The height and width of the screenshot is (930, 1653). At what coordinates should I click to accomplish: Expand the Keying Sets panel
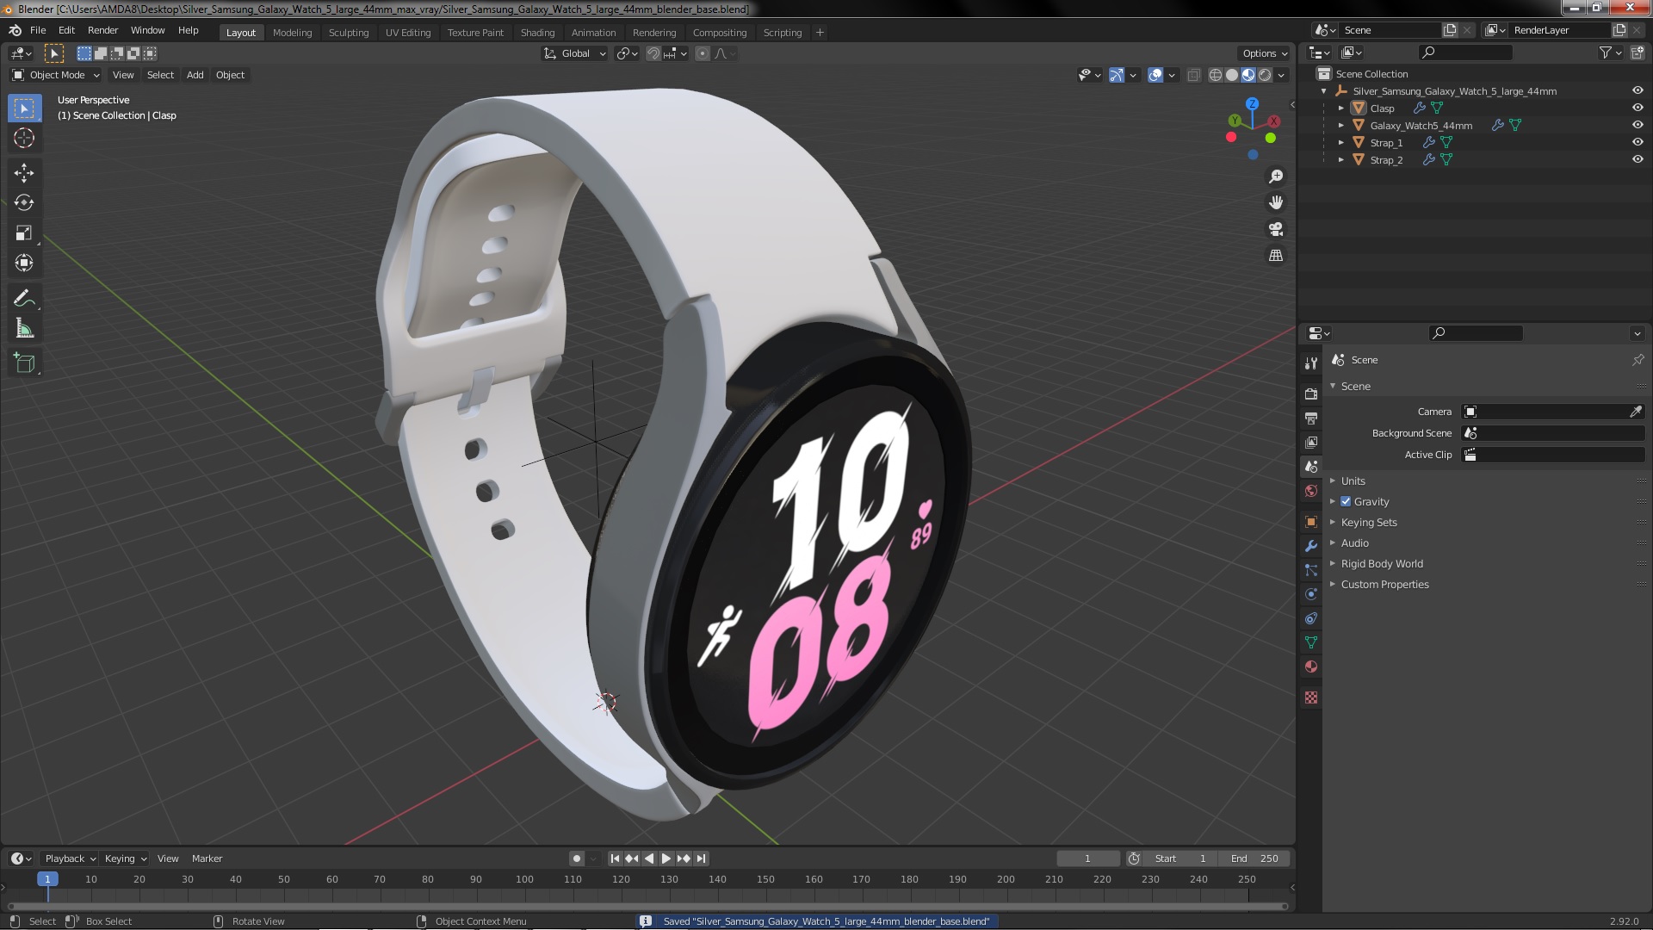pyautogui.click(x=1369, y=522)
